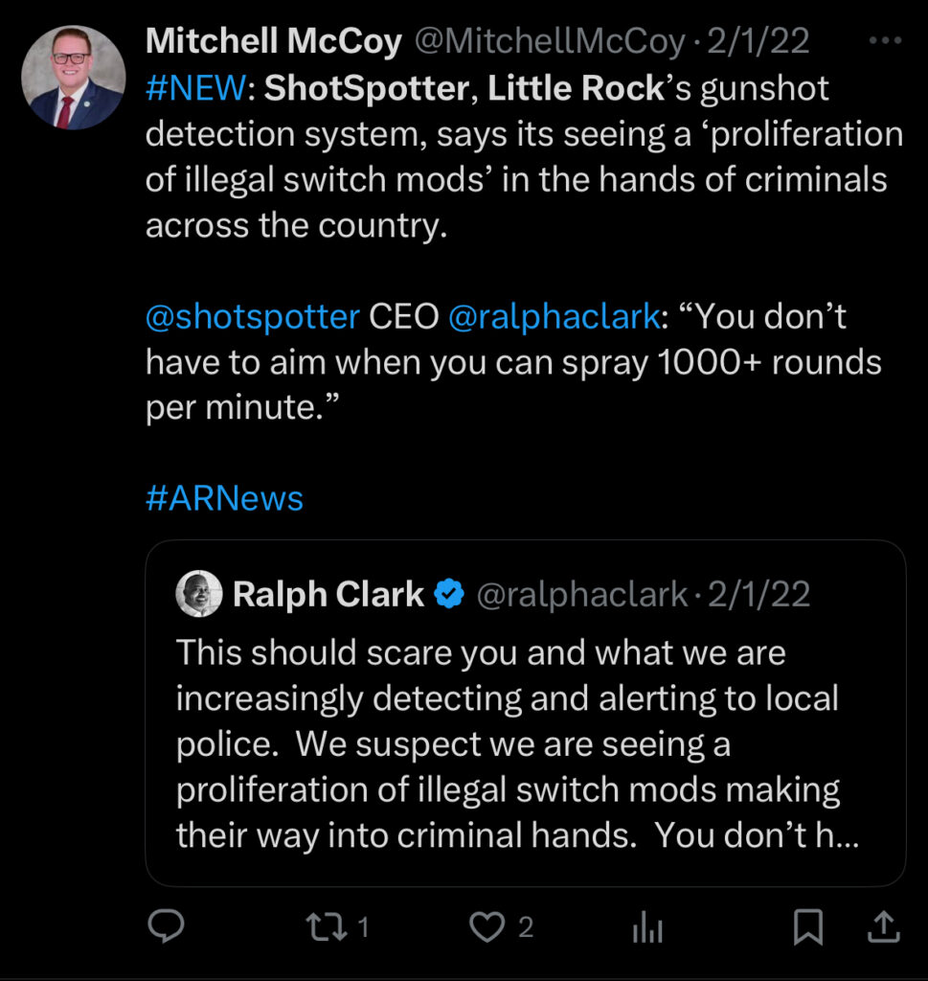The height and width of the screenshot is (981, 928).
Task: Open the @MitchellMcCoy handle
Action: pyautogui.click(x=550, y=41)
